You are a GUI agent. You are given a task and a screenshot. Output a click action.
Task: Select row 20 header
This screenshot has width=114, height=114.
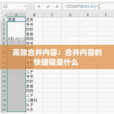click(x=4, y=110)
